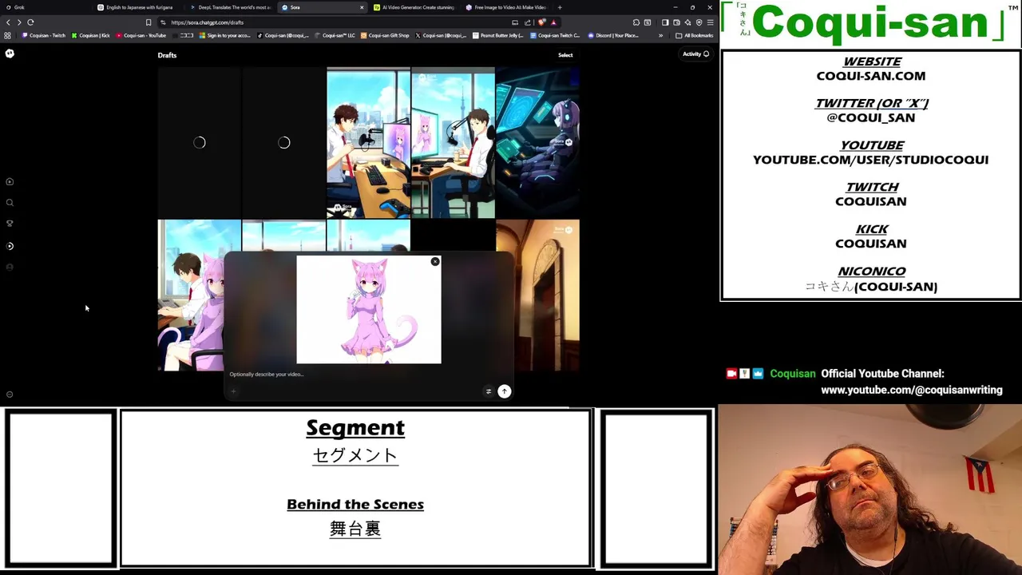The image size is (1022, 575).
Task: Open the browser hamburger menu
Action: (x=710, y=22)
